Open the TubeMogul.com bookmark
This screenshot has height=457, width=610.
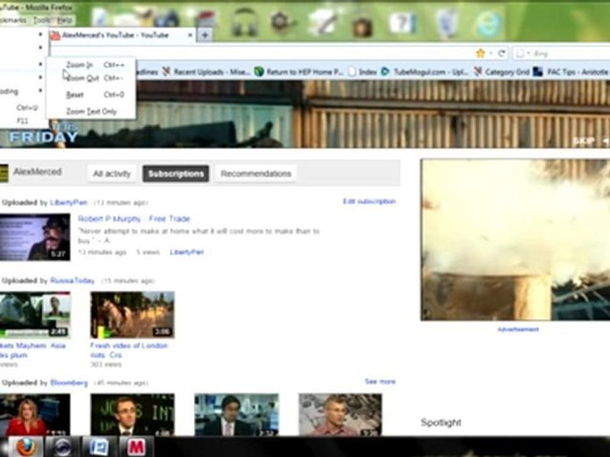point(425,72)
